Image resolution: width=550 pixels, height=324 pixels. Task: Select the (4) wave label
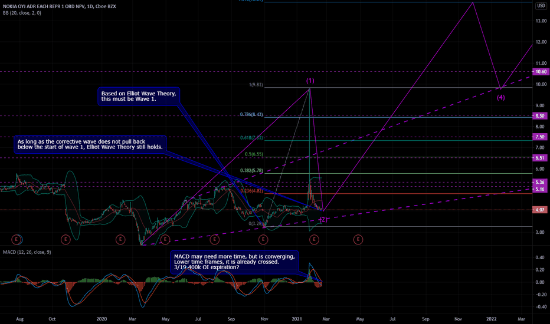(501, 97)
